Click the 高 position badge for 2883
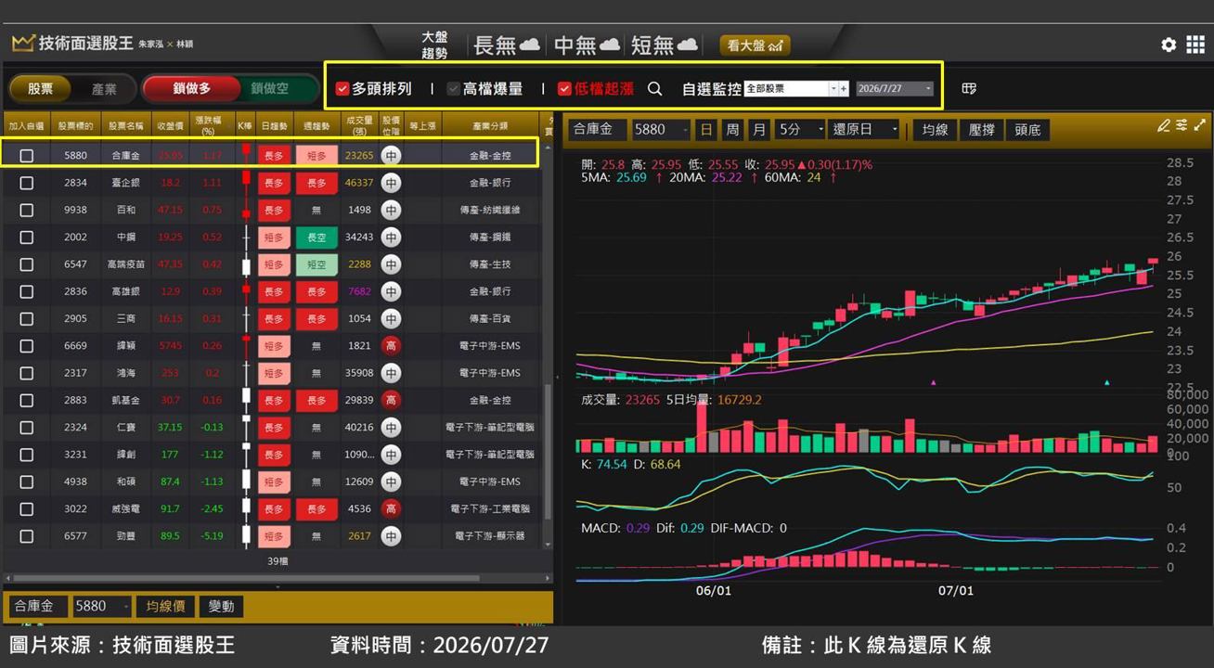 [391, 400]
